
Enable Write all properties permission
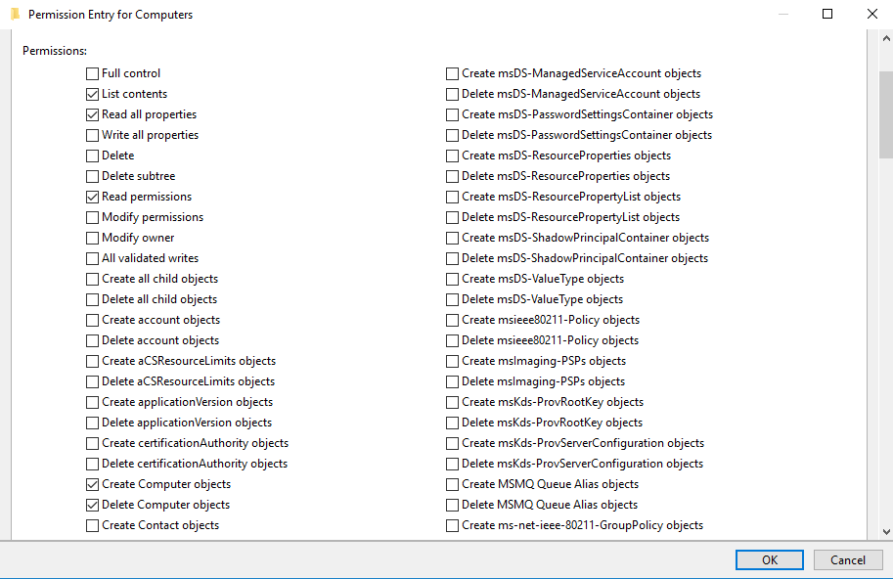coord(92,135)
